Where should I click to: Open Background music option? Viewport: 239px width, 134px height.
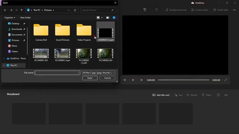[x=176, y=10]
